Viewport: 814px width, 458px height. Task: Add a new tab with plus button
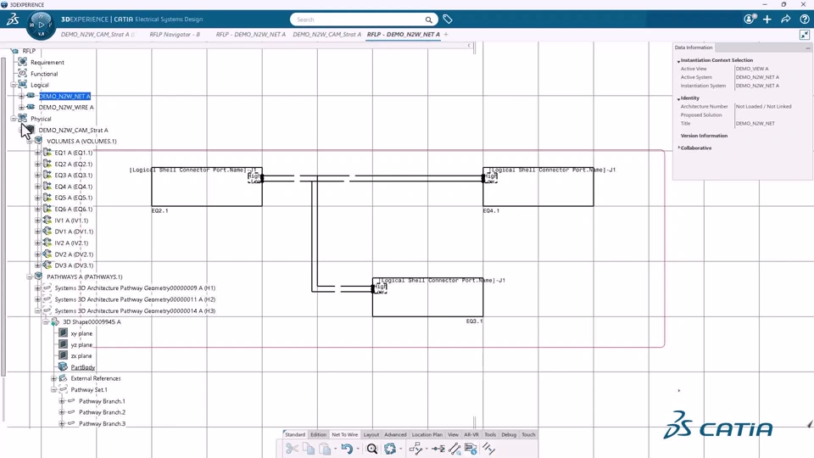446,34
